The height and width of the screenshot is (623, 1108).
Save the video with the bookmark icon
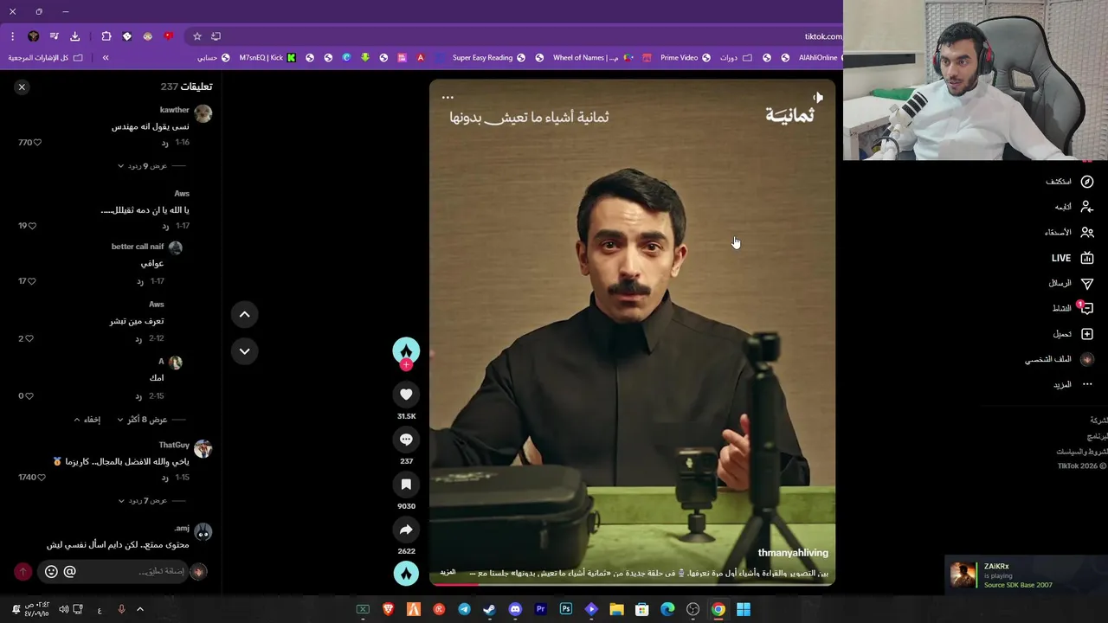406,485
